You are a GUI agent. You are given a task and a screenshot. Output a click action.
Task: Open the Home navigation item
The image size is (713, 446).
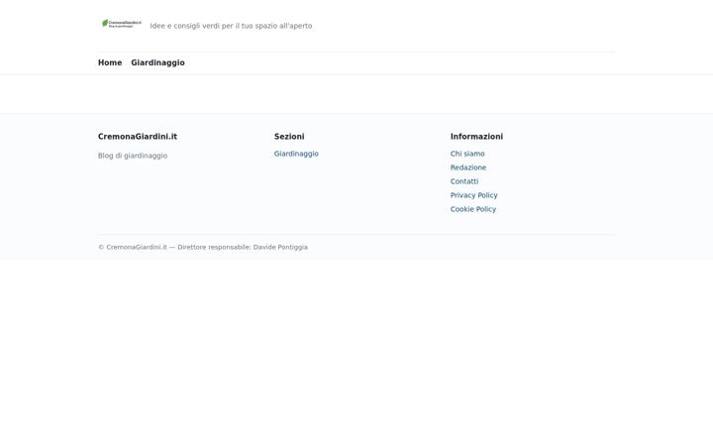[110, 62]
